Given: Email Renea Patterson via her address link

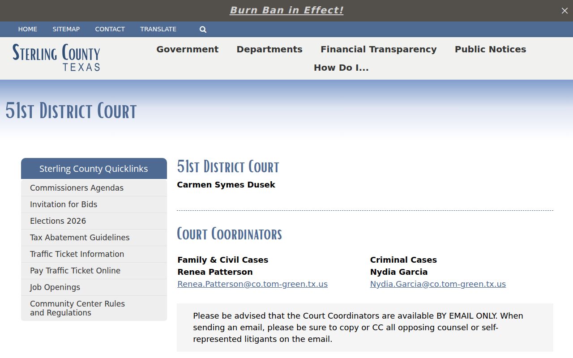Looking at the screenshot, I should pyautogui.click(x=252, y=284).
